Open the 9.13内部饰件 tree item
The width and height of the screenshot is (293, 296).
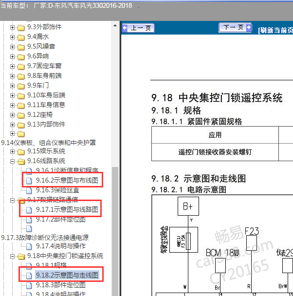point(46,125)
